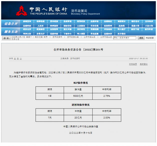Set the font size to 小
Screen dimensions: 157x146
(21, 59)
